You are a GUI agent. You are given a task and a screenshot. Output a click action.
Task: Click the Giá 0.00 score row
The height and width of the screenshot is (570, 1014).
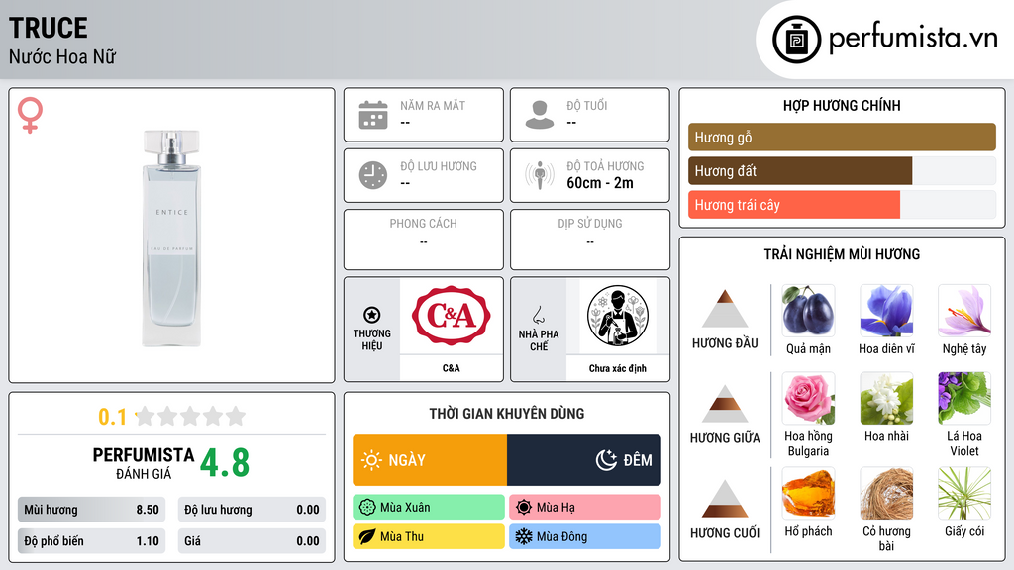point(252,541)
